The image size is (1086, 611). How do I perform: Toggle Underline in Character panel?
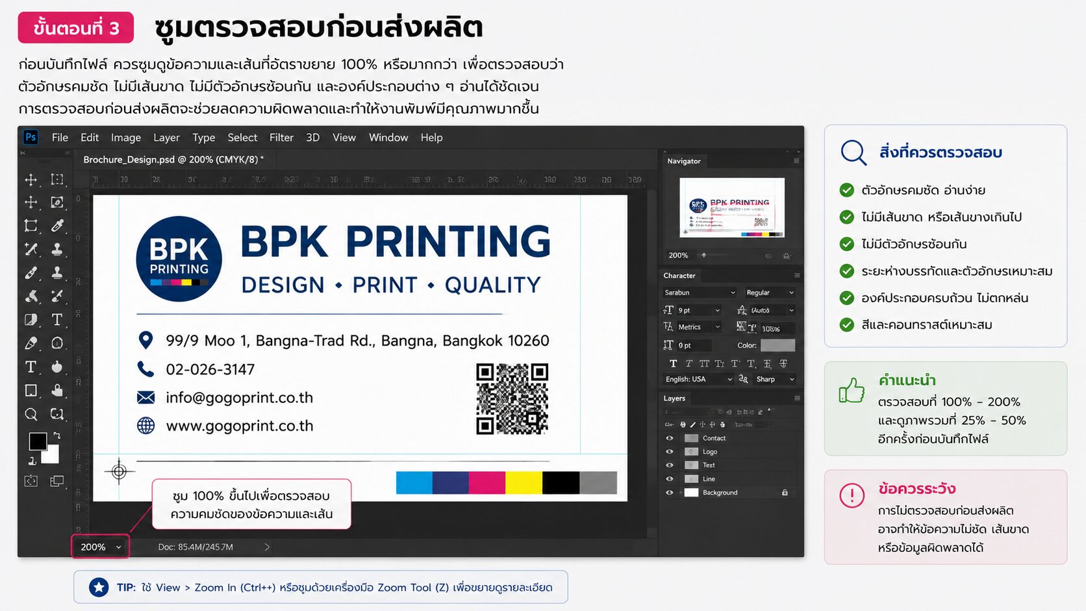coord(768,363)
